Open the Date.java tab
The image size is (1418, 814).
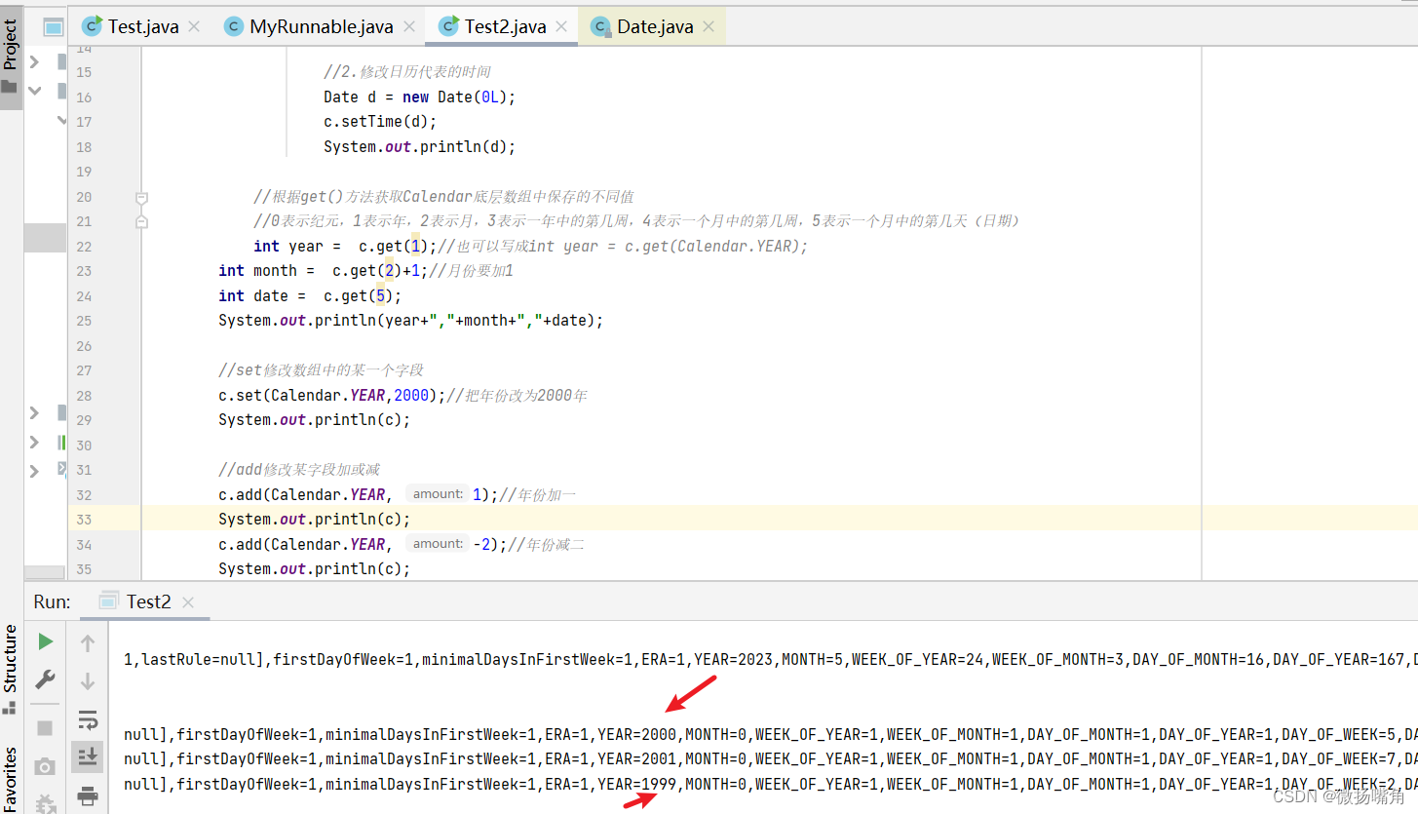[655, 27]
